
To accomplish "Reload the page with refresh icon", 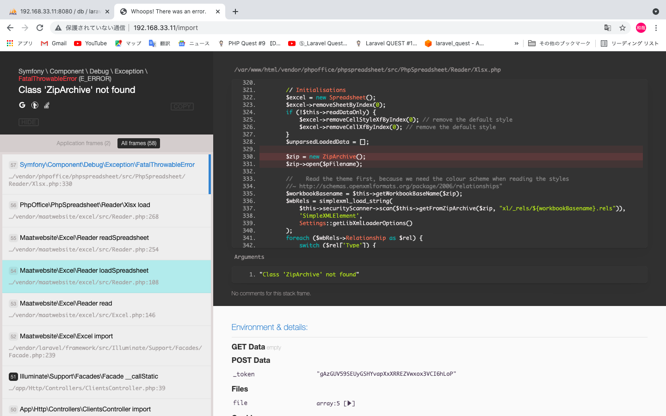I will coord(40,28).
